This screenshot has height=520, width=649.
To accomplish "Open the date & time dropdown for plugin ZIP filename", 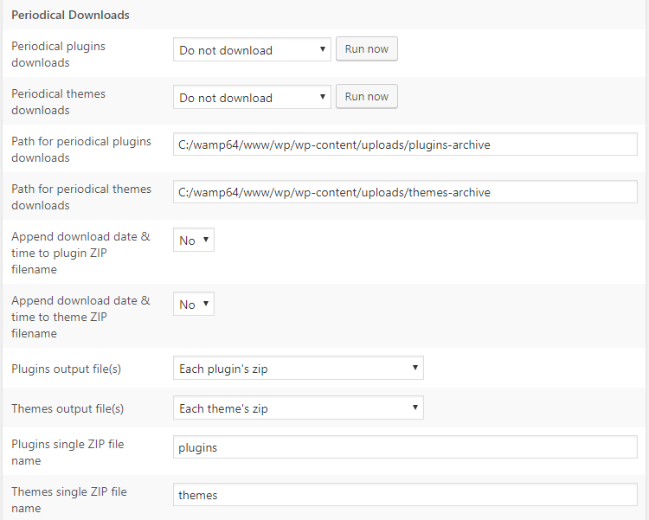I will 194,240.
